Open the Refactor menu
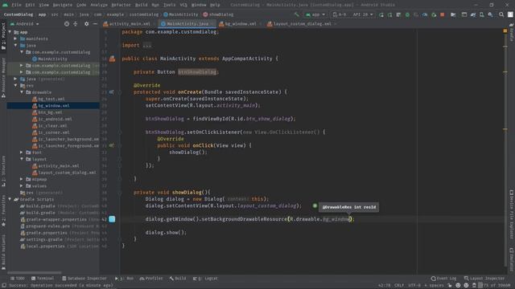515x289 pixels. pyautogui.click(x=121, y=5)
